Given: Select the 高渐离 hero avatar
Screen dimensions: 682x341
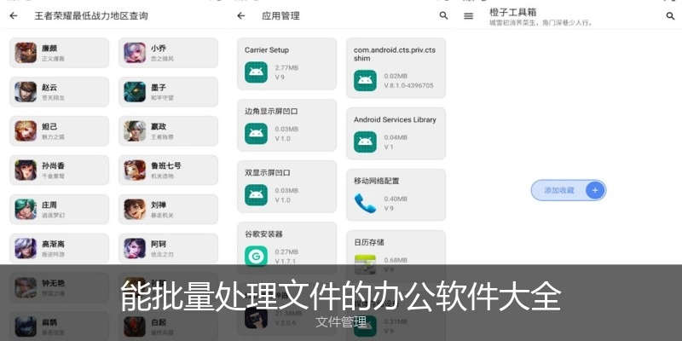Looking at the screenshot, I should click(x=26, y=248).
